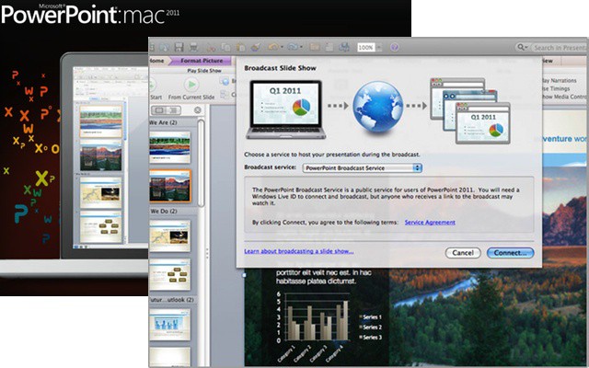
Task: Click the Paste clipboard toolbar icon
Action: [x=240, y=47]
